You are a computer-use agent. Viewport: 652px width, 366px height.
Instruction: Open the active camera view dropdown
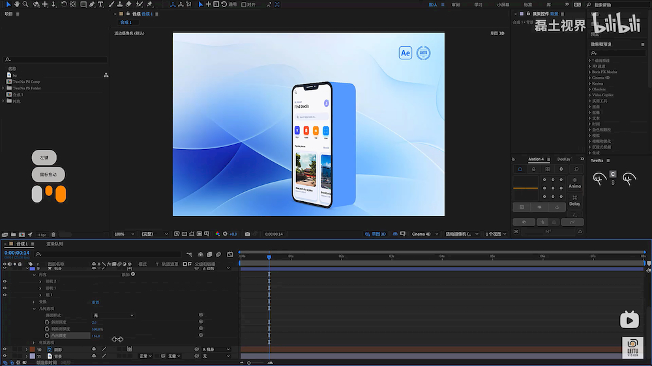point(462,234)
